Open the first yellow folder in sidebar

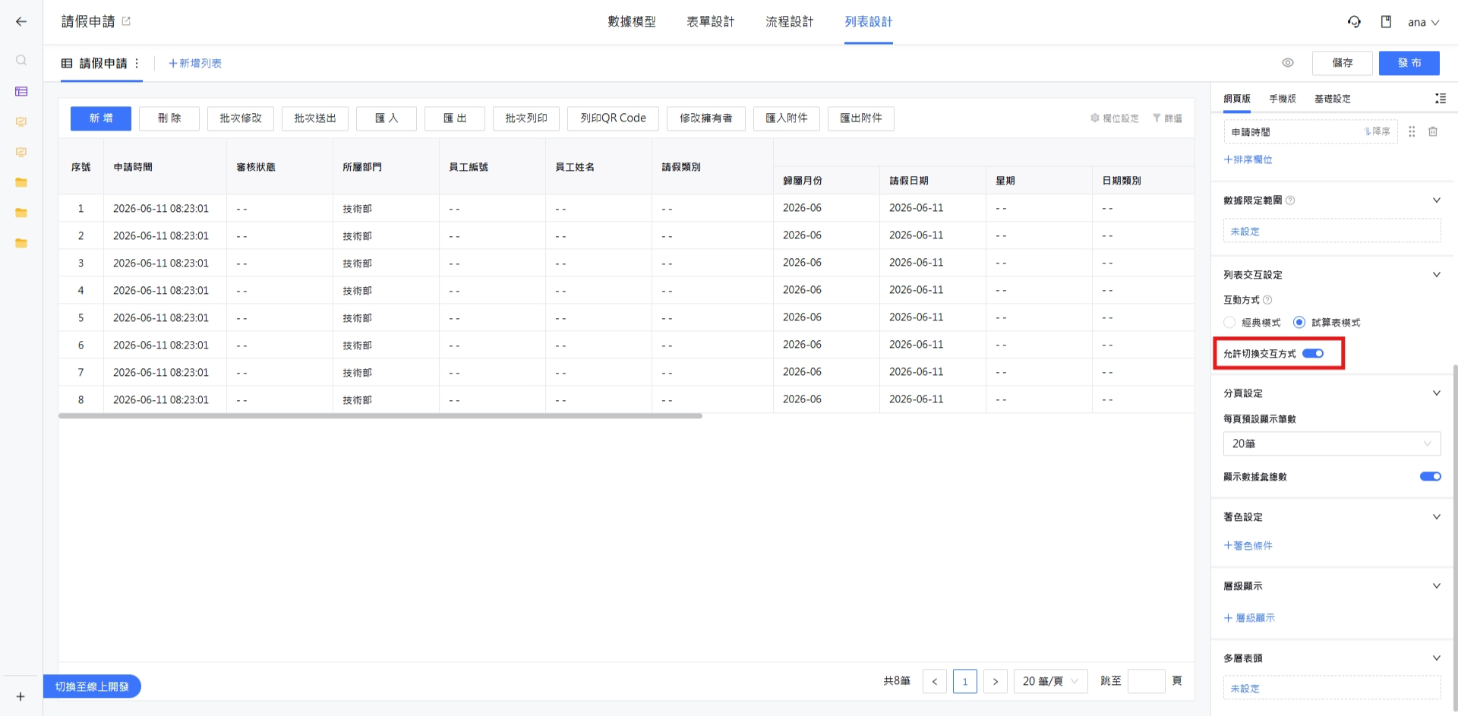[x=21, y=182]
